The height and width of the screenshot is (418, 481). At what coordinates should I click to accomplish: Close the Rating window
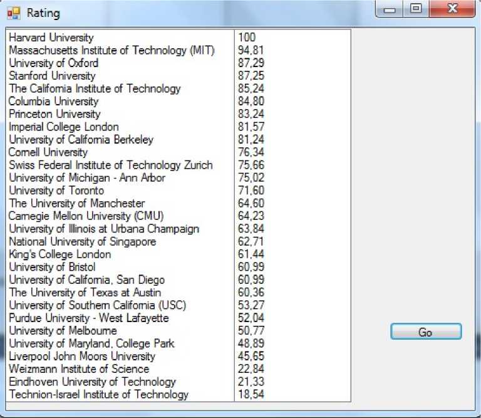pyautogui.click(x=452, y=9)
